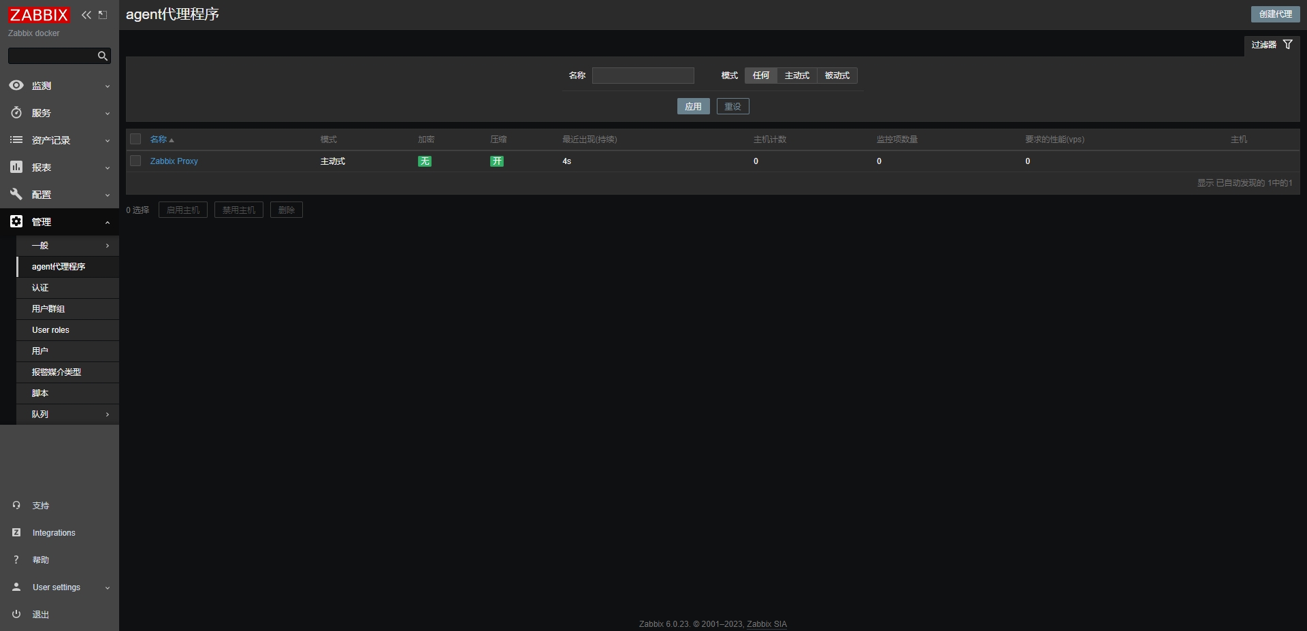
Task: Click the 创建代理 button
Action: coord(1275,14)
